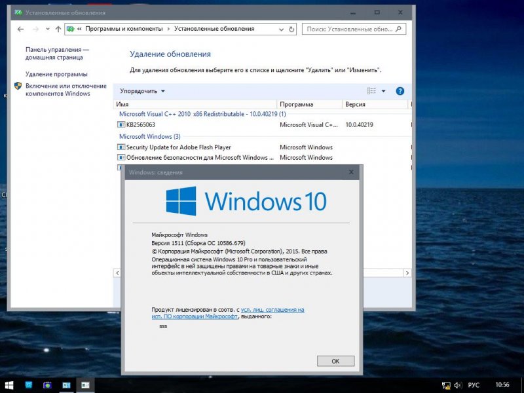Click icon beside Adobe Flash Player update
Viewport: 524px width, 393px height.
coord(121,147)
